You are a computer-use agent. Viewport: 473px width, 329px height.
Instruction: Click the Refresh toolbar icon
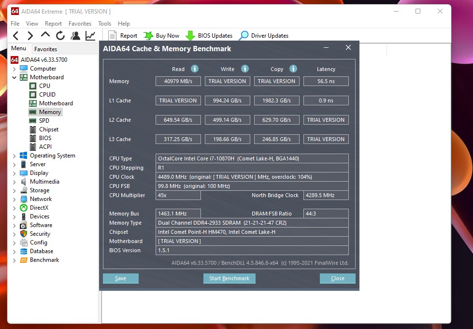point(60,36)
